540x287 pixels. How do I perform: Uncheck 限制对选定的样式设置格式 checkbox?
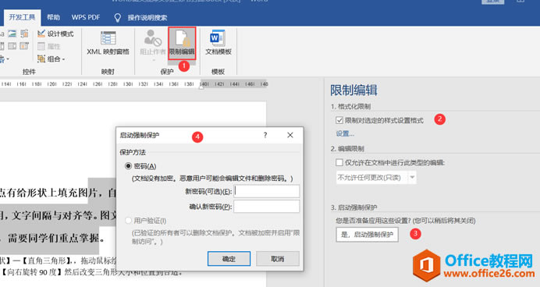click(x=339, y=120)
